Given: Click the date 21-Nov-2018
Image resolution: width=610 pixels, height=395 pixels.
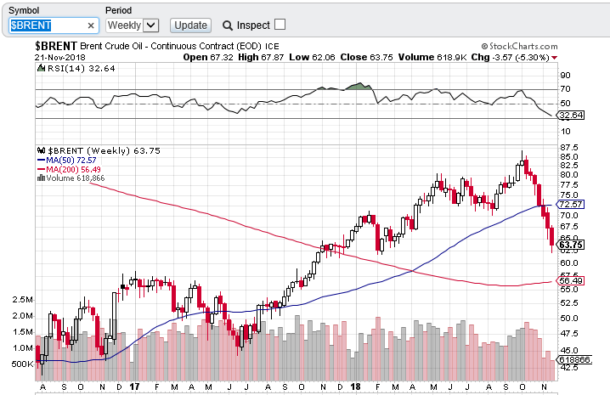Looking at the screenshot, I should click(x=60, y=57).
